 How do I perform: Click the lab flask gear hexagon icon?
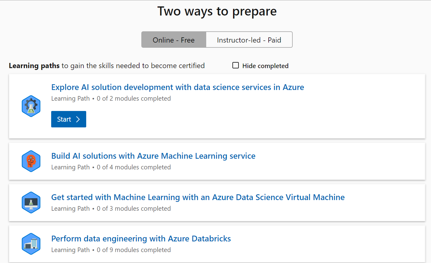click(x=31, y=106)
